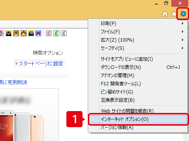Open Favorites with the star icon
The height and width of the screenshot is (141, 189).
(x=174, y=14)
